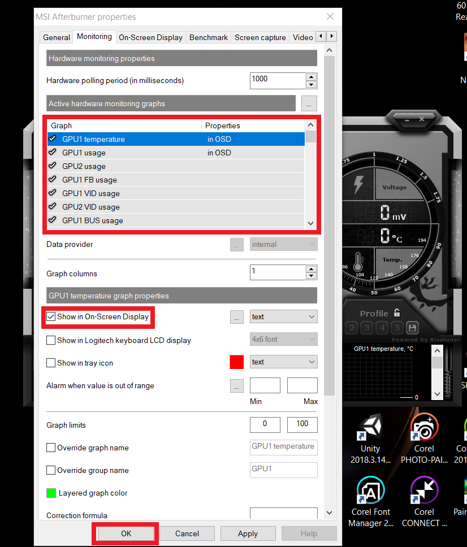Select GPU2 VID usage row
This screenshot has height=547, width=467.
tap(176, 207)
